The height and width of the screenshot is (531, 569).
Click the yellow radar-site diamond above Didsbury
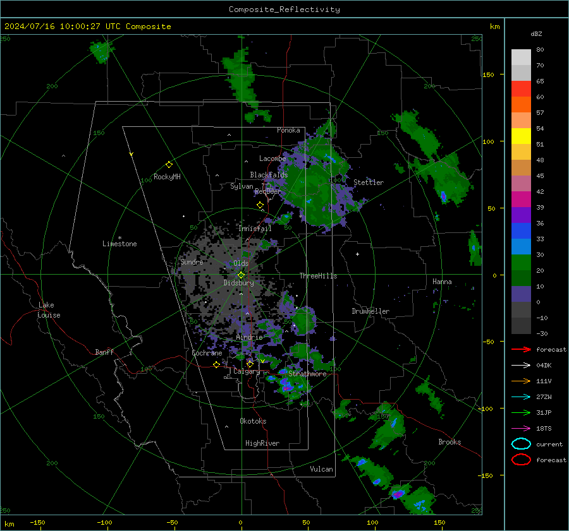coord(242,275)
